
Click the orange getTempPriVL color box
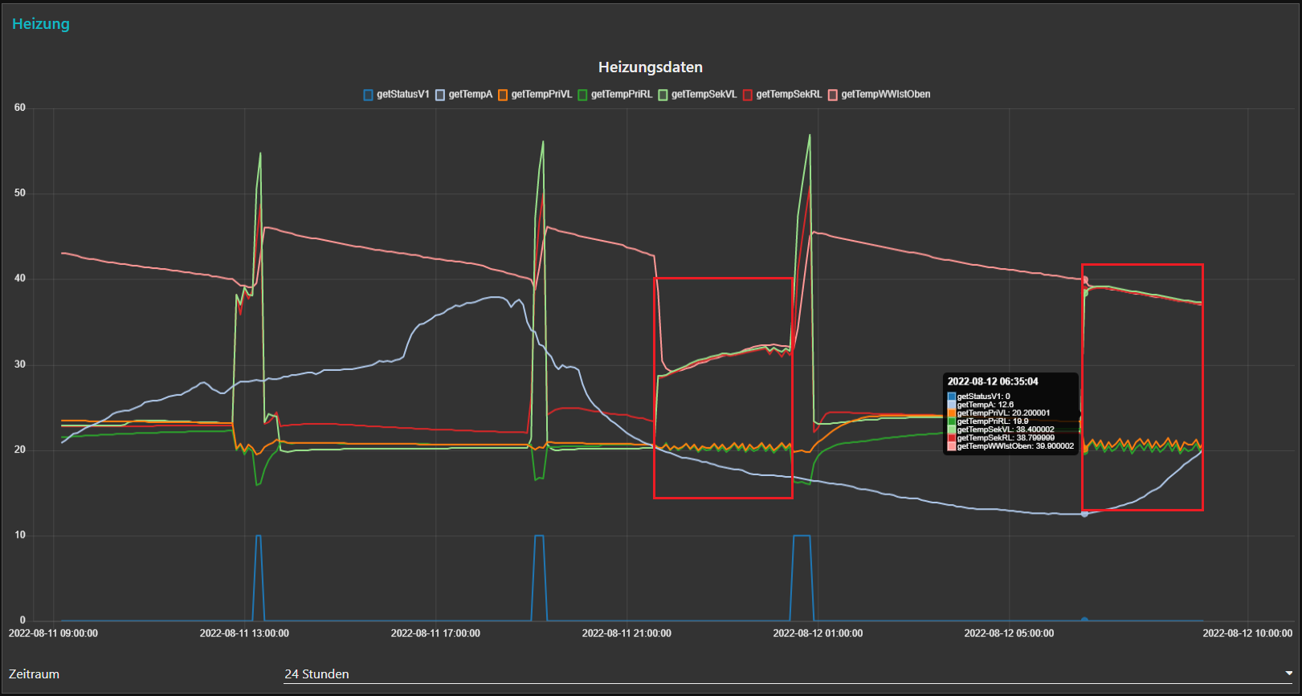(x=503, y=95)
